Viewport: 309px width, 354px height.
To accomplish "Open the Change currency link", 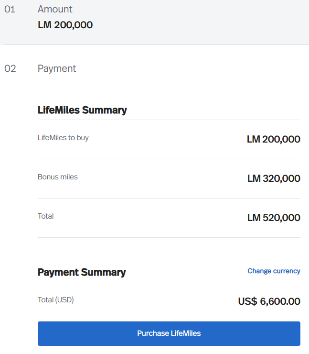I will 274,271.
